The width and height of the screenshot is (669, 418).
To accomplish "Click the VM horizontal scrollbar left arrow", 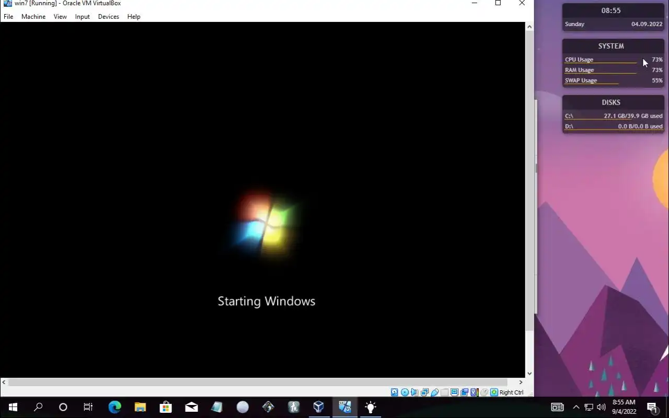I will 4,382.
